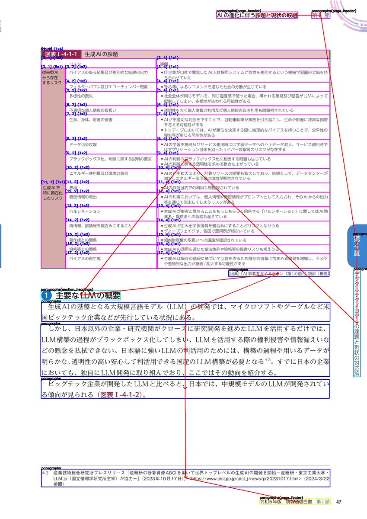Click the エネルギー使用量及び環境の負荷 cell
Screen dimensions: 367x519
point(111,176)
